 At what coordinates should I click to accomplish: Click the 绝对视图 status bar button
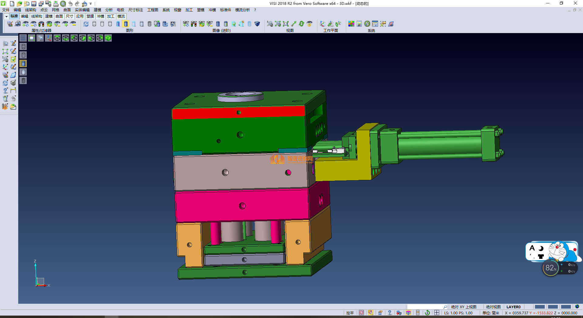[493, 307]
